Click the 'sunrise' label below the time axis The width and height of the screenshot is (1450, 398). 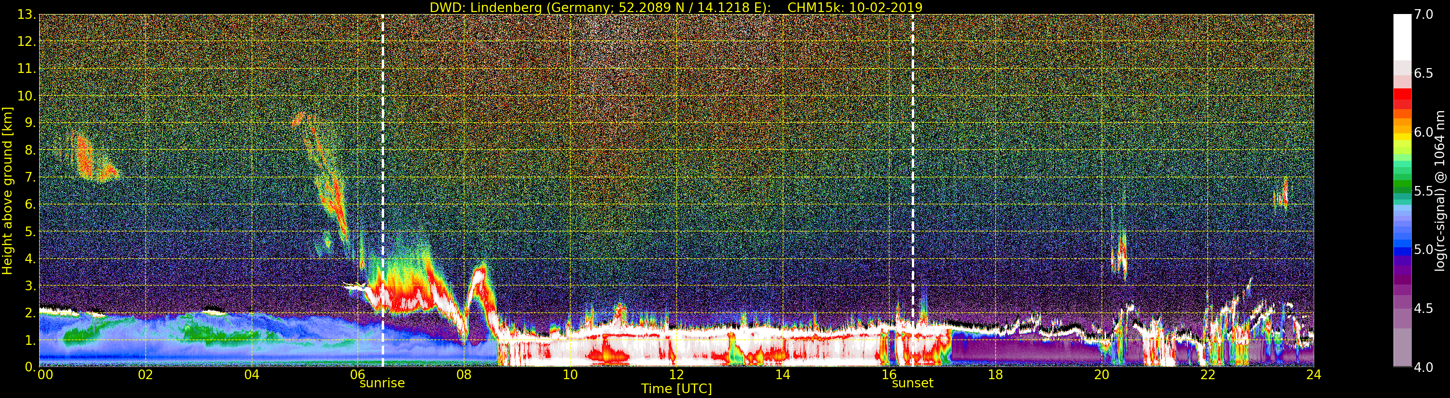pos(382,383)
